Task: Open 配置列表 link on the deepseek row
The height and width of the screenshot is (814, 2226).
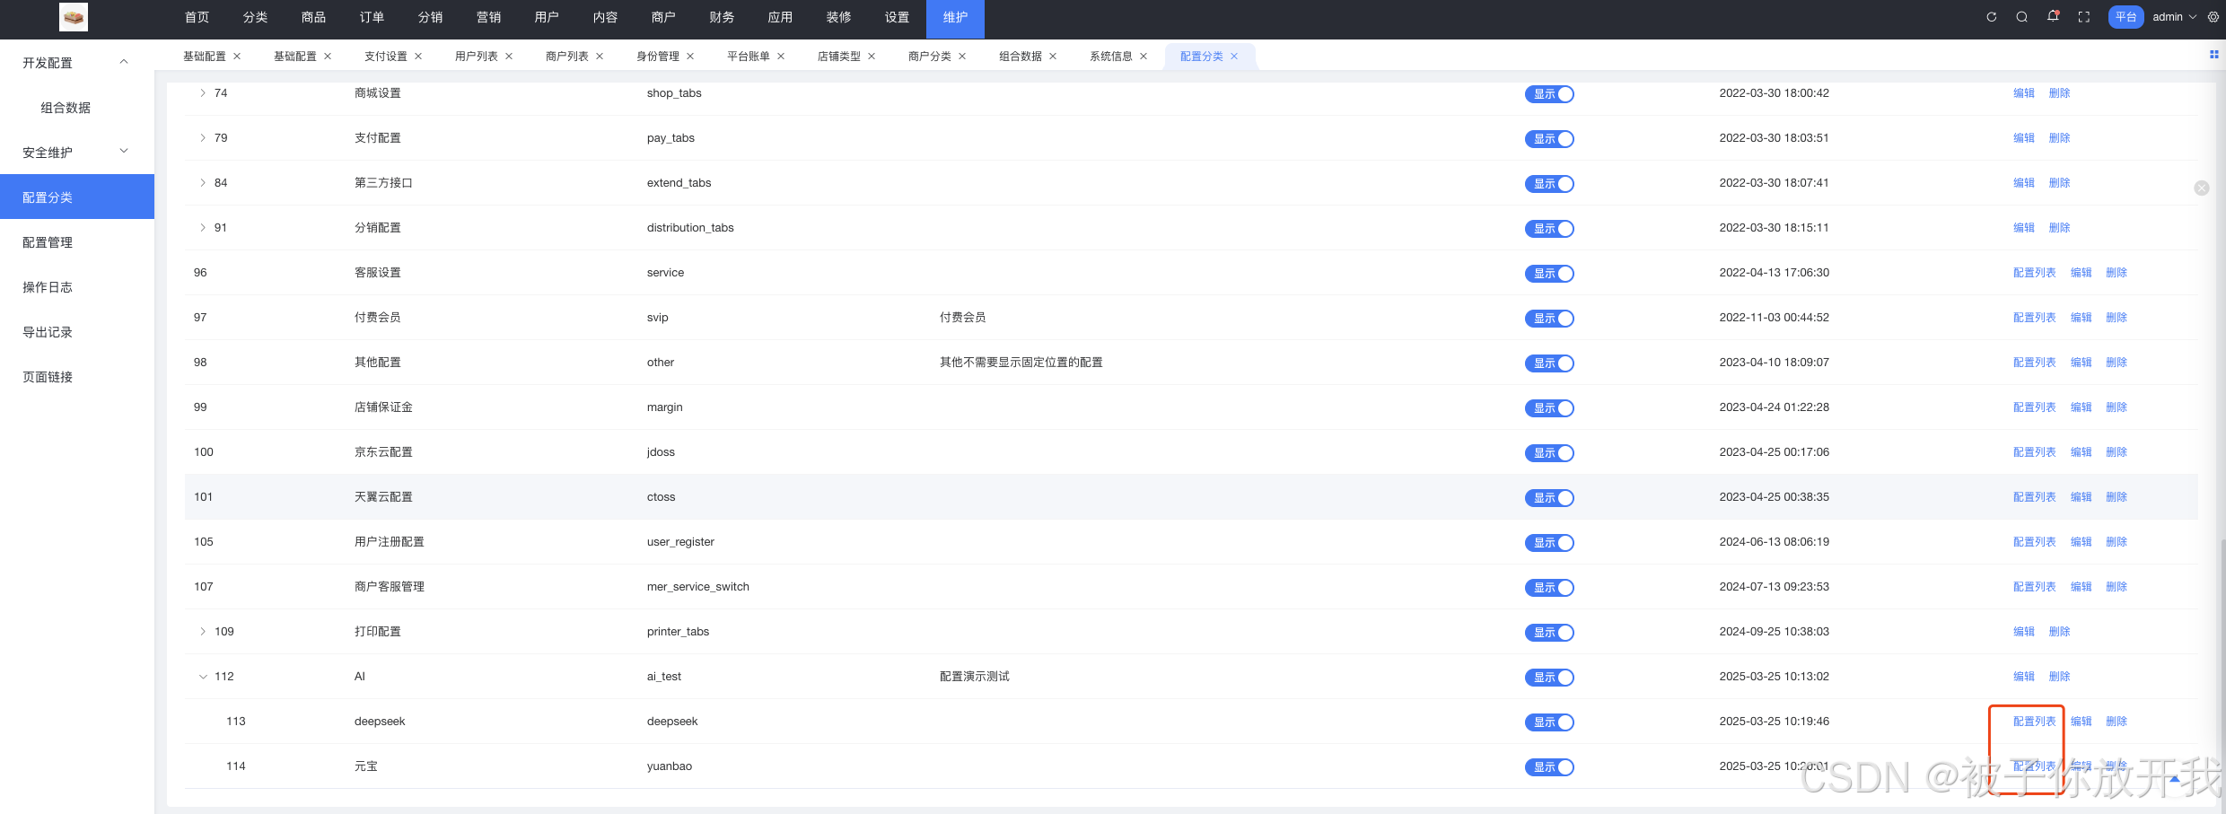Action: tap(2032, 721)
